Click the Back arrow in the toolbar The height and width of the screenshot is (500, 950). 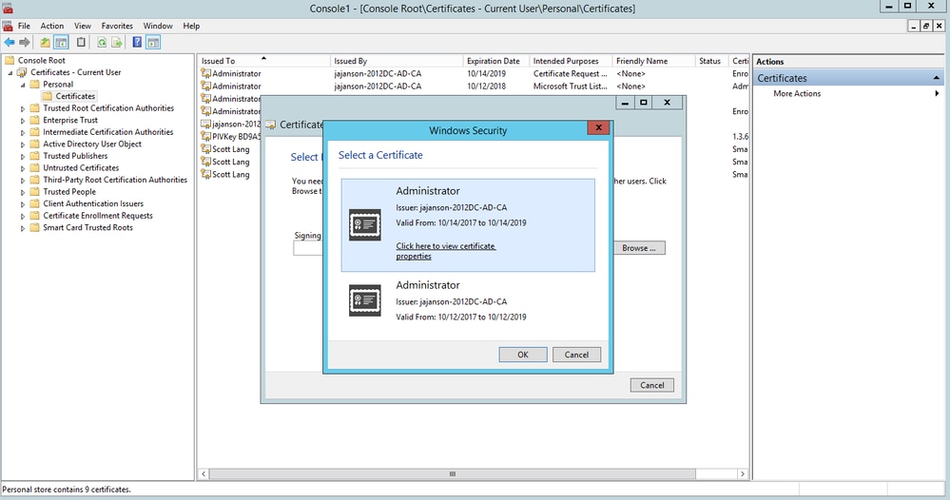pos(10,43)
